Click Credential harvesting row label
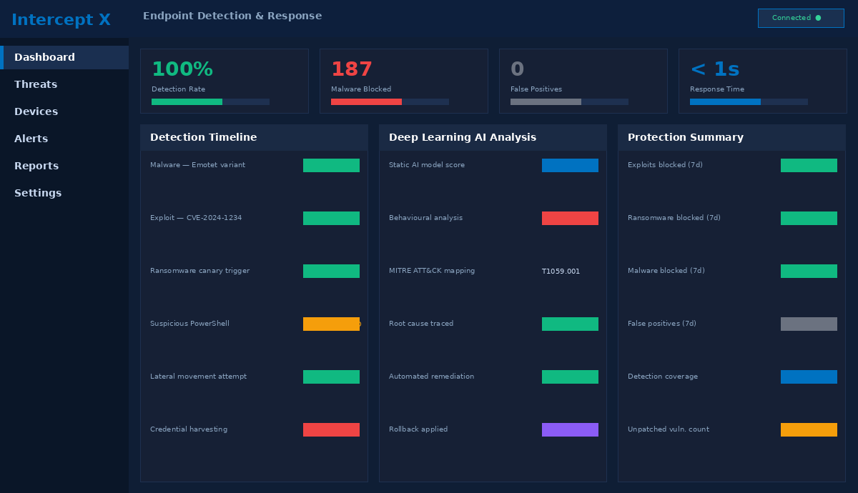Image resolution: width=858 pixels, height=493 pixels. (189, 429)
